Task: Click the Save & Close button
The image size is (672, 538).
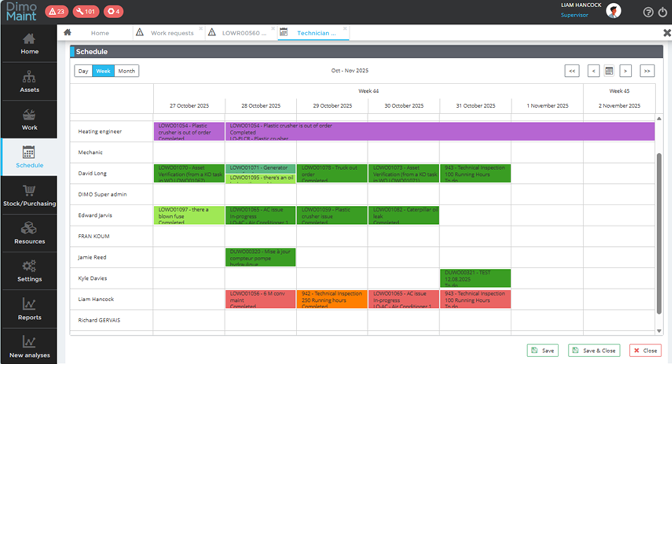Action: [x=594, y=350]
